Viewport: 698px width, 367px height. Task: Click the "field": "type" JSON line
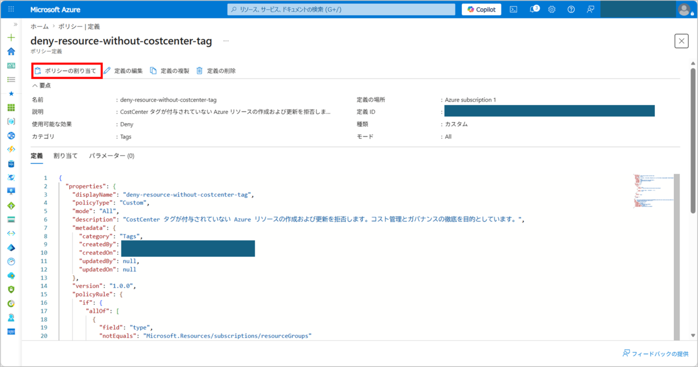click(x=126, y=328)
